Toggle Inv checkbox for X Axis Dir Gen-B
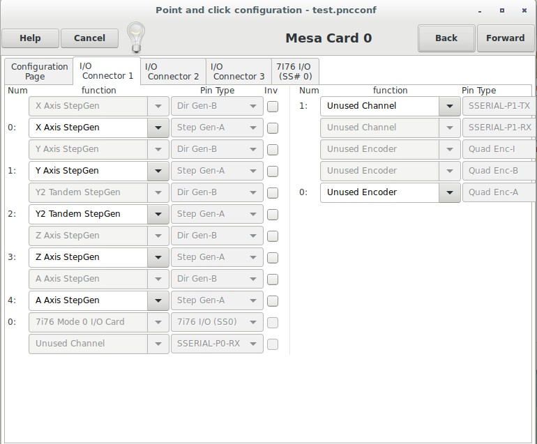The width and height of the screenshot is (537, 444). tap(273, 107)
